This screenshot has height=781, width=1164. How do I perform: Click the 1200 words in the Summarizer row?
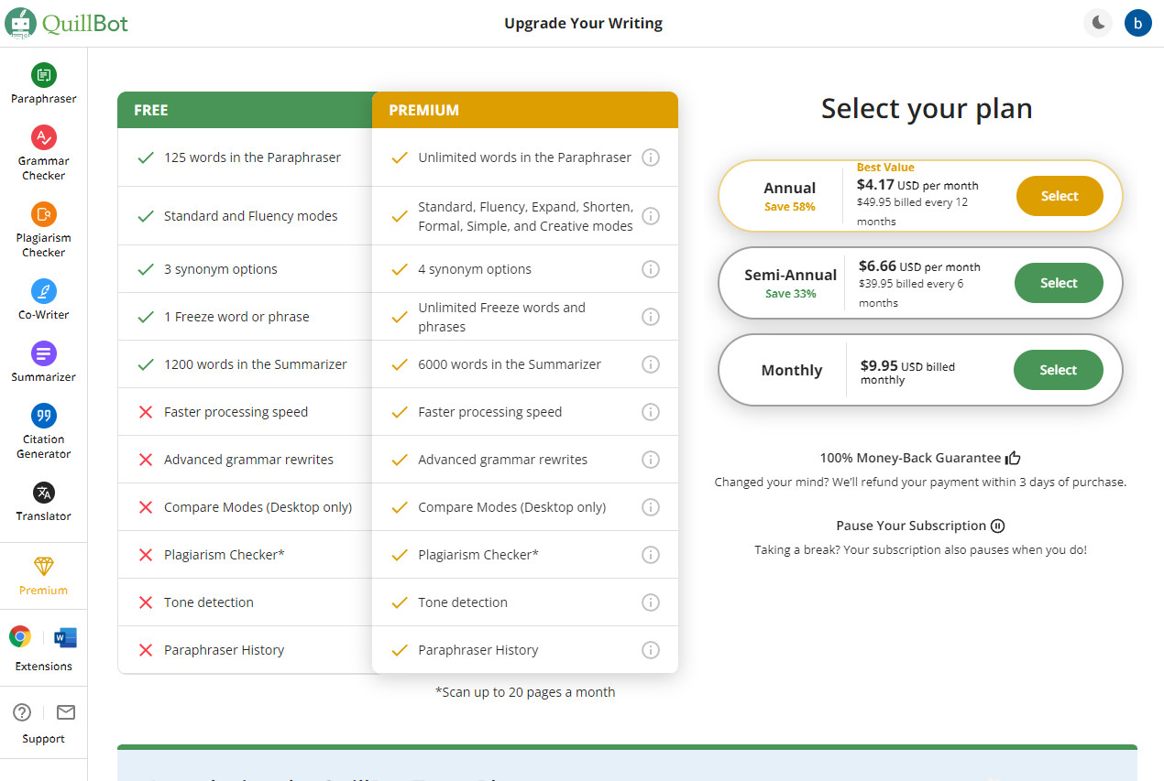click(245, 364)
